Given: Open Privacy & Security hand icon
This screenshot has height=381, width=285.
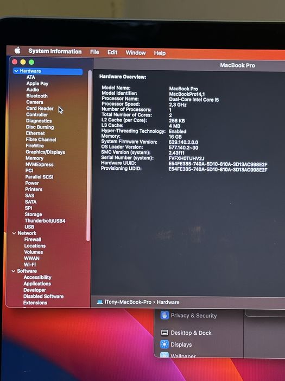Looking at the screenshot, I should click(x=164, y=315).
